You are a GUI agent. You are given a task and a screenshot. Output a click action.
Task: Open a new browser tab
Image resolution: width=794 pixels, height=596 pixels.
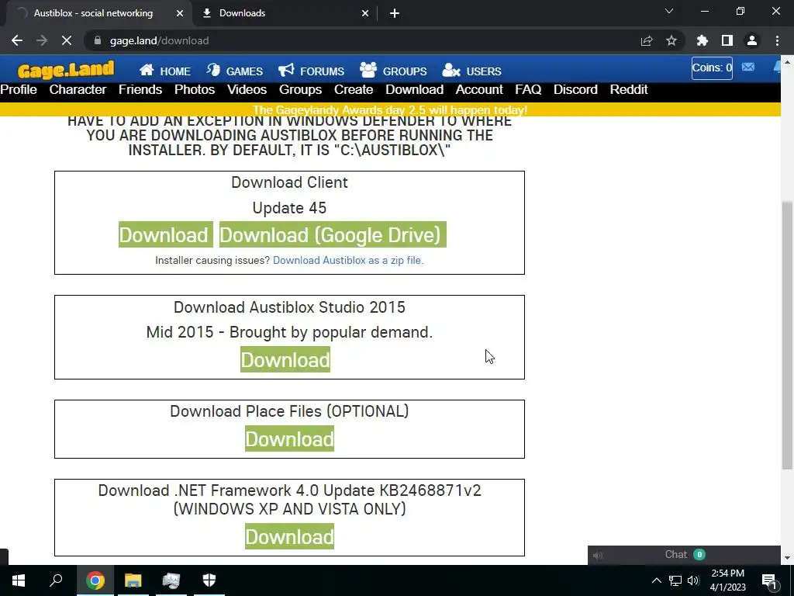(x=395, y=14)
